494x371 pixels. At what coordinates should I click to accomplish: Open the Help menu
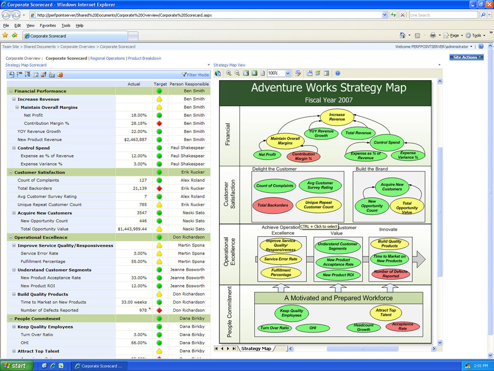coord(80,25)
